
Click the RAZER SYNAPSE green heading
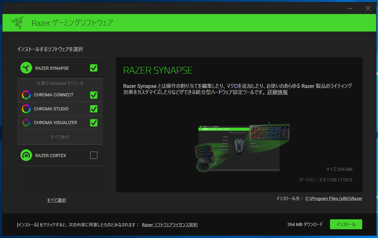(x=158, y=70)
